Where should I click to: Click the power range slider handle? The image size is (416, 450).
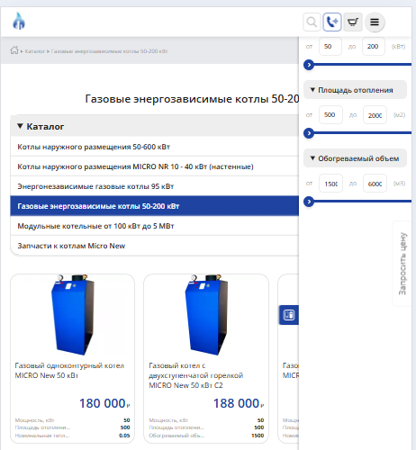pyautogui.click(x=309, y=65)
